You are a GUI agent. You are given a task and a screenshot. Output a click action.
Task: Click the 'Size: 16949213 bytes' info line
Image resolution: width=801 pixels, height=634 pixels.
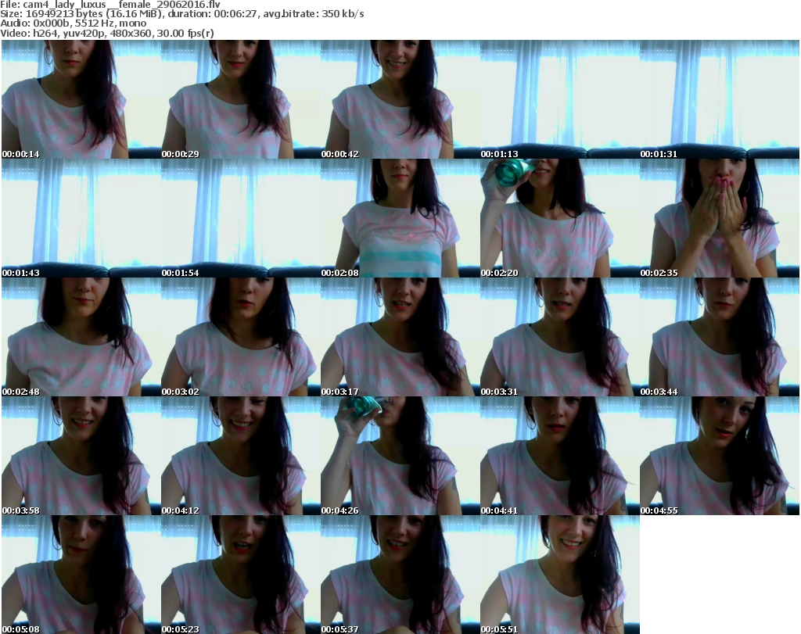pos(181,14)
